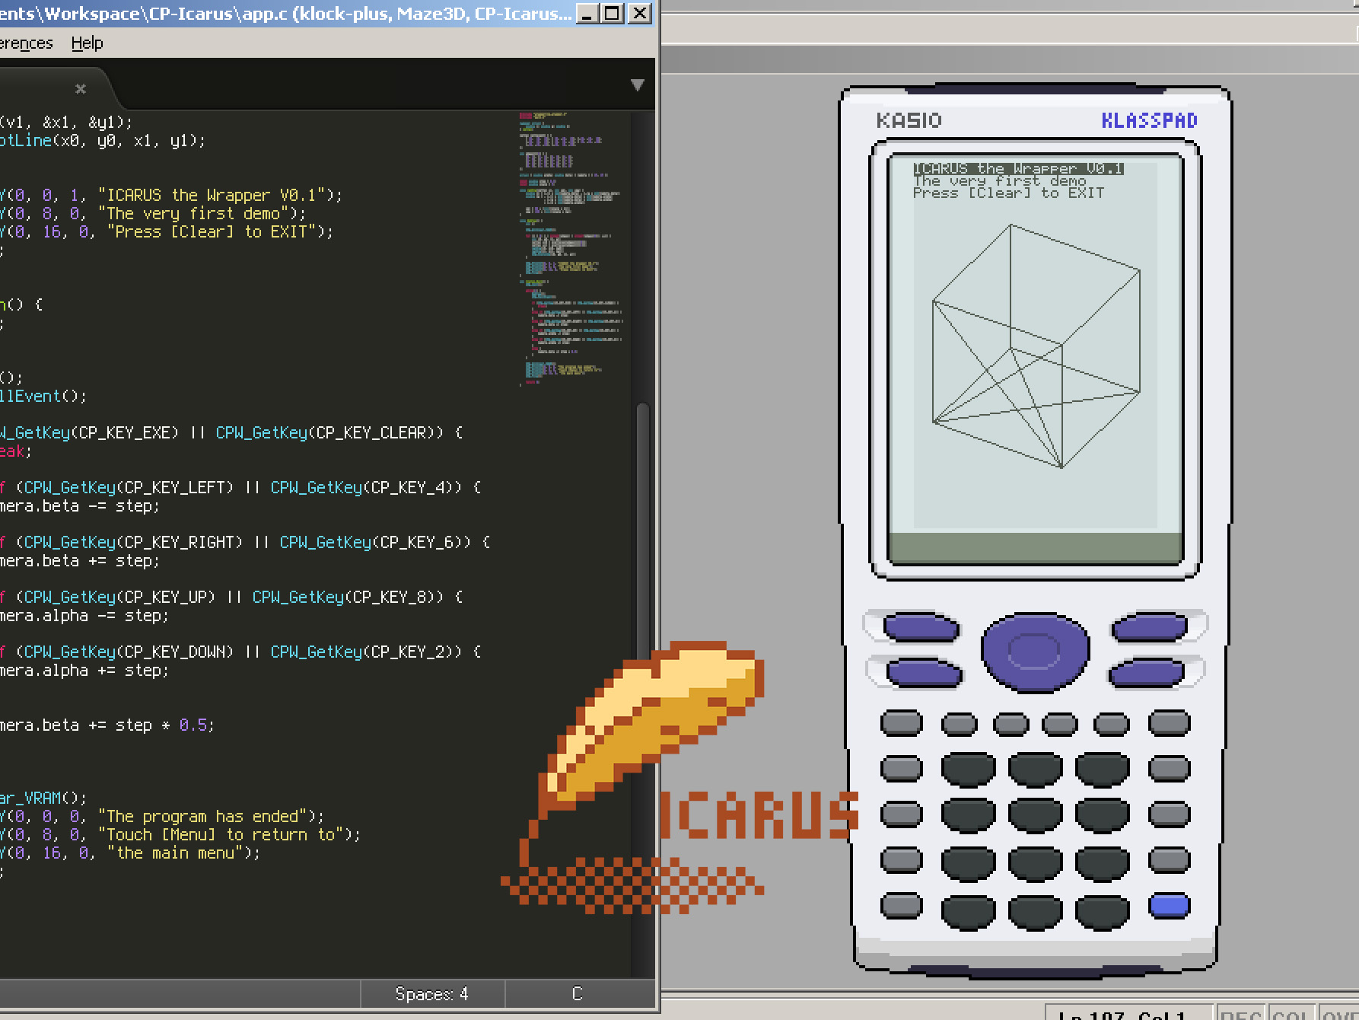Click the upper-left purple oval calculator button
1359x1020 pixels.
921,628
